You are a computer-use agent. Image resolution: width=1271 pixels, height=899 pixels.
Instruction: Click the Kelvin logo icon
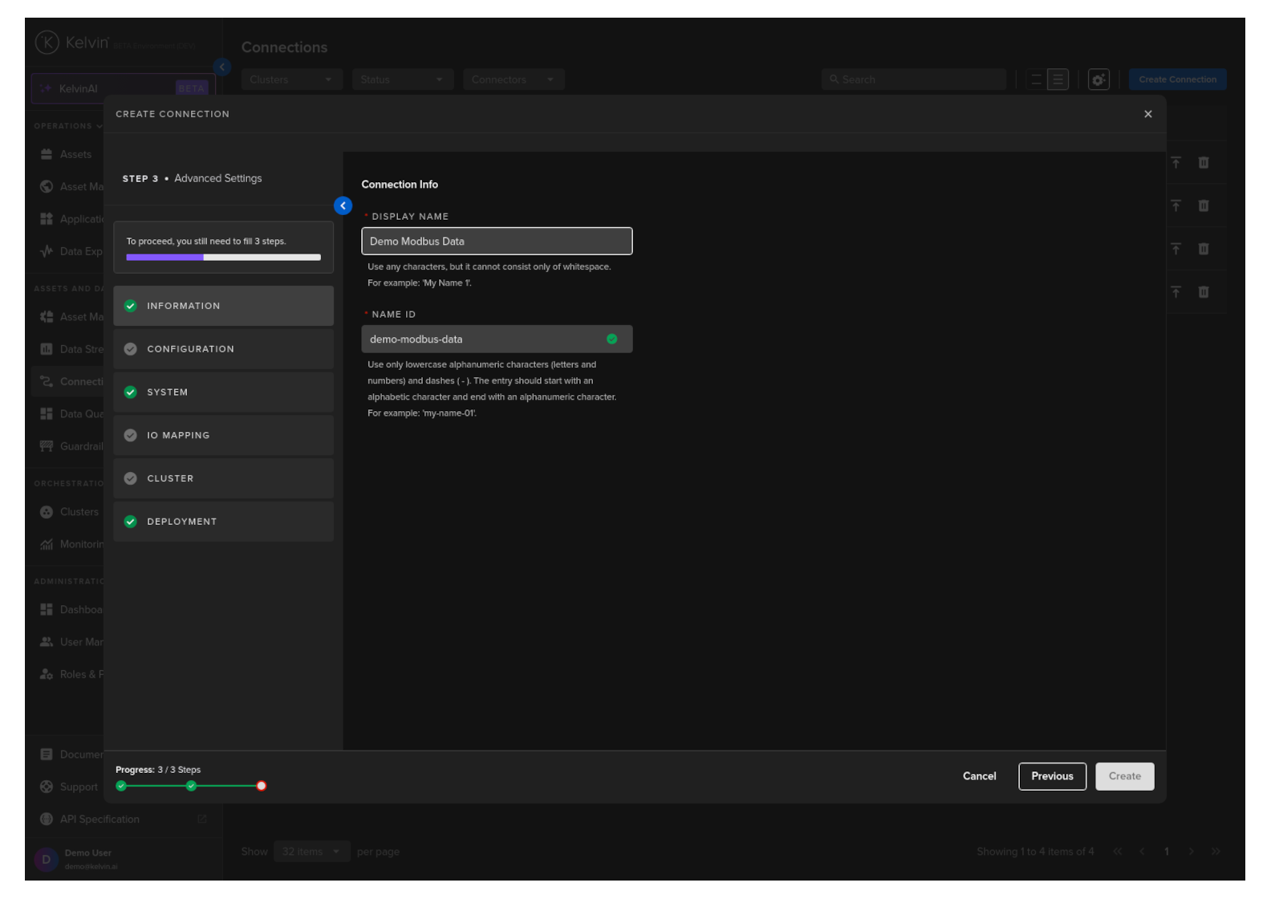(47, 43)
